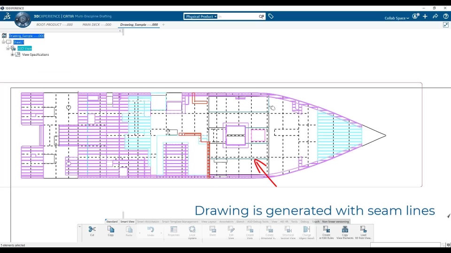The width and height of the screenshot is (451, 253).
Task: Click the share arrow icon
Action: [435, 16]
